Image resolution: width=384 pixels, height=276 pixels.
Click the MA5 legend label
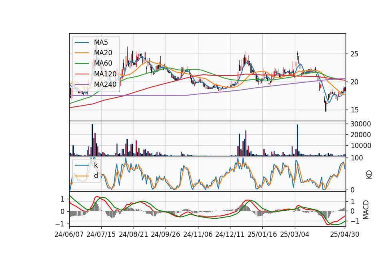coord(101,42)
